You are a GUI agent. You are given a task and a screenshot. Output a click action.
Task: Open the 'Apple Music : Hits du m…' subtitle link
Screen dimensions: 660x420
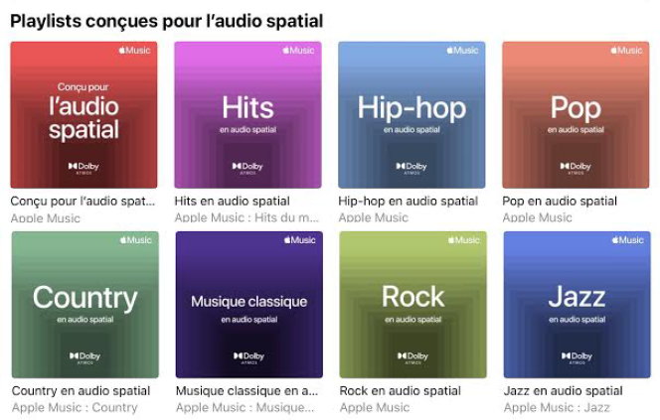pos(247,217)
